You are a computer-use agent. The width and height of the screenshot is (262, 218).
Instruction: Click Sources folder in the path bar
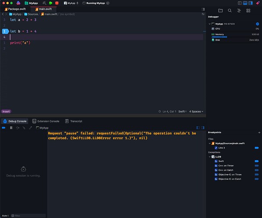[31, 14]
